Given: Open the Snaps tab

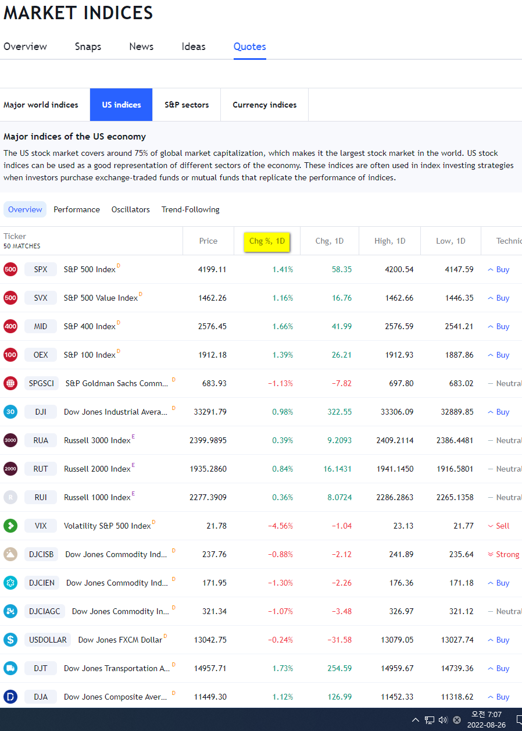Looking at the screenshot, I should click(x=88, y=47).
